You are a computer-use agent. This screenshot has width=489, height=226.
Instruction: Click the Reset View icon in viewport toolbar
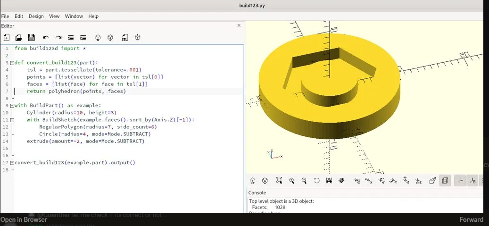tap(316, 181)
